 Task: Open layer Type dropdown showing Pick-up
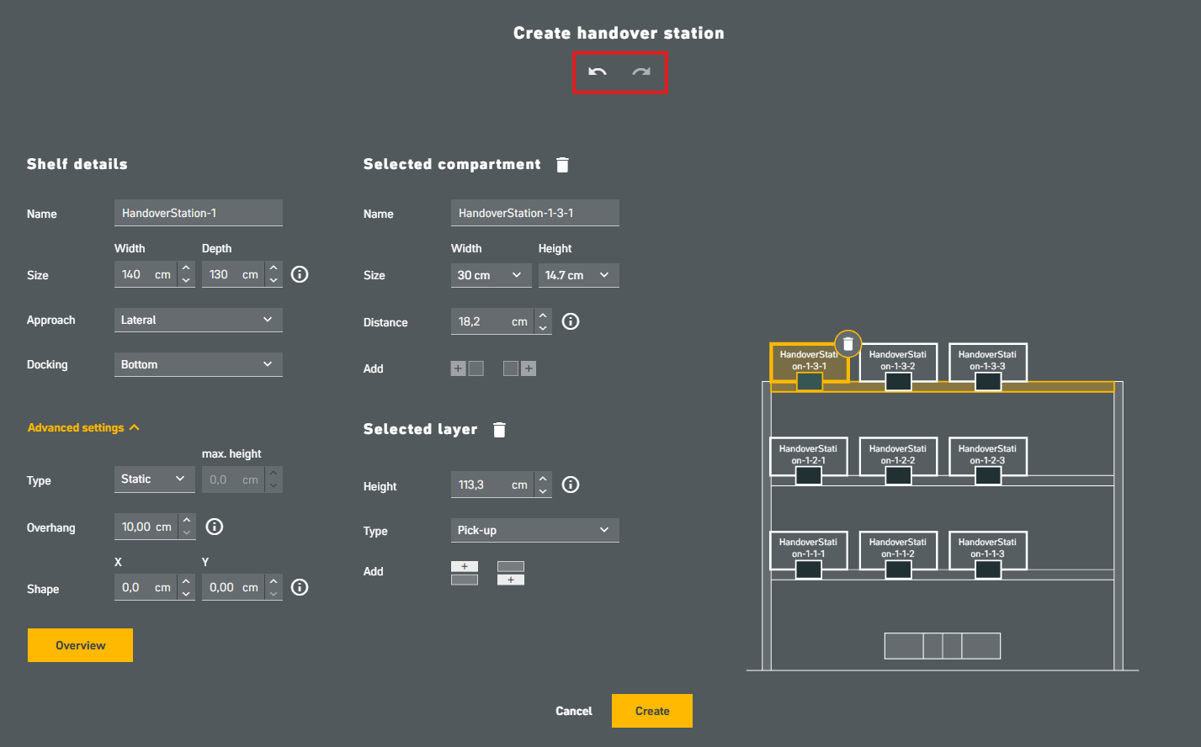(535, 530)
